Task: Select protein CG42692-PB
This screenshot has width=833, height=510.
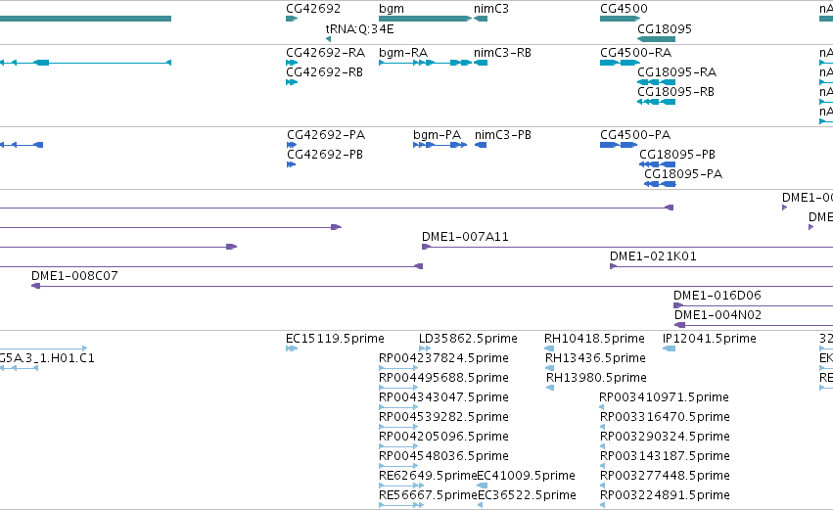Action: click(291, 164)
